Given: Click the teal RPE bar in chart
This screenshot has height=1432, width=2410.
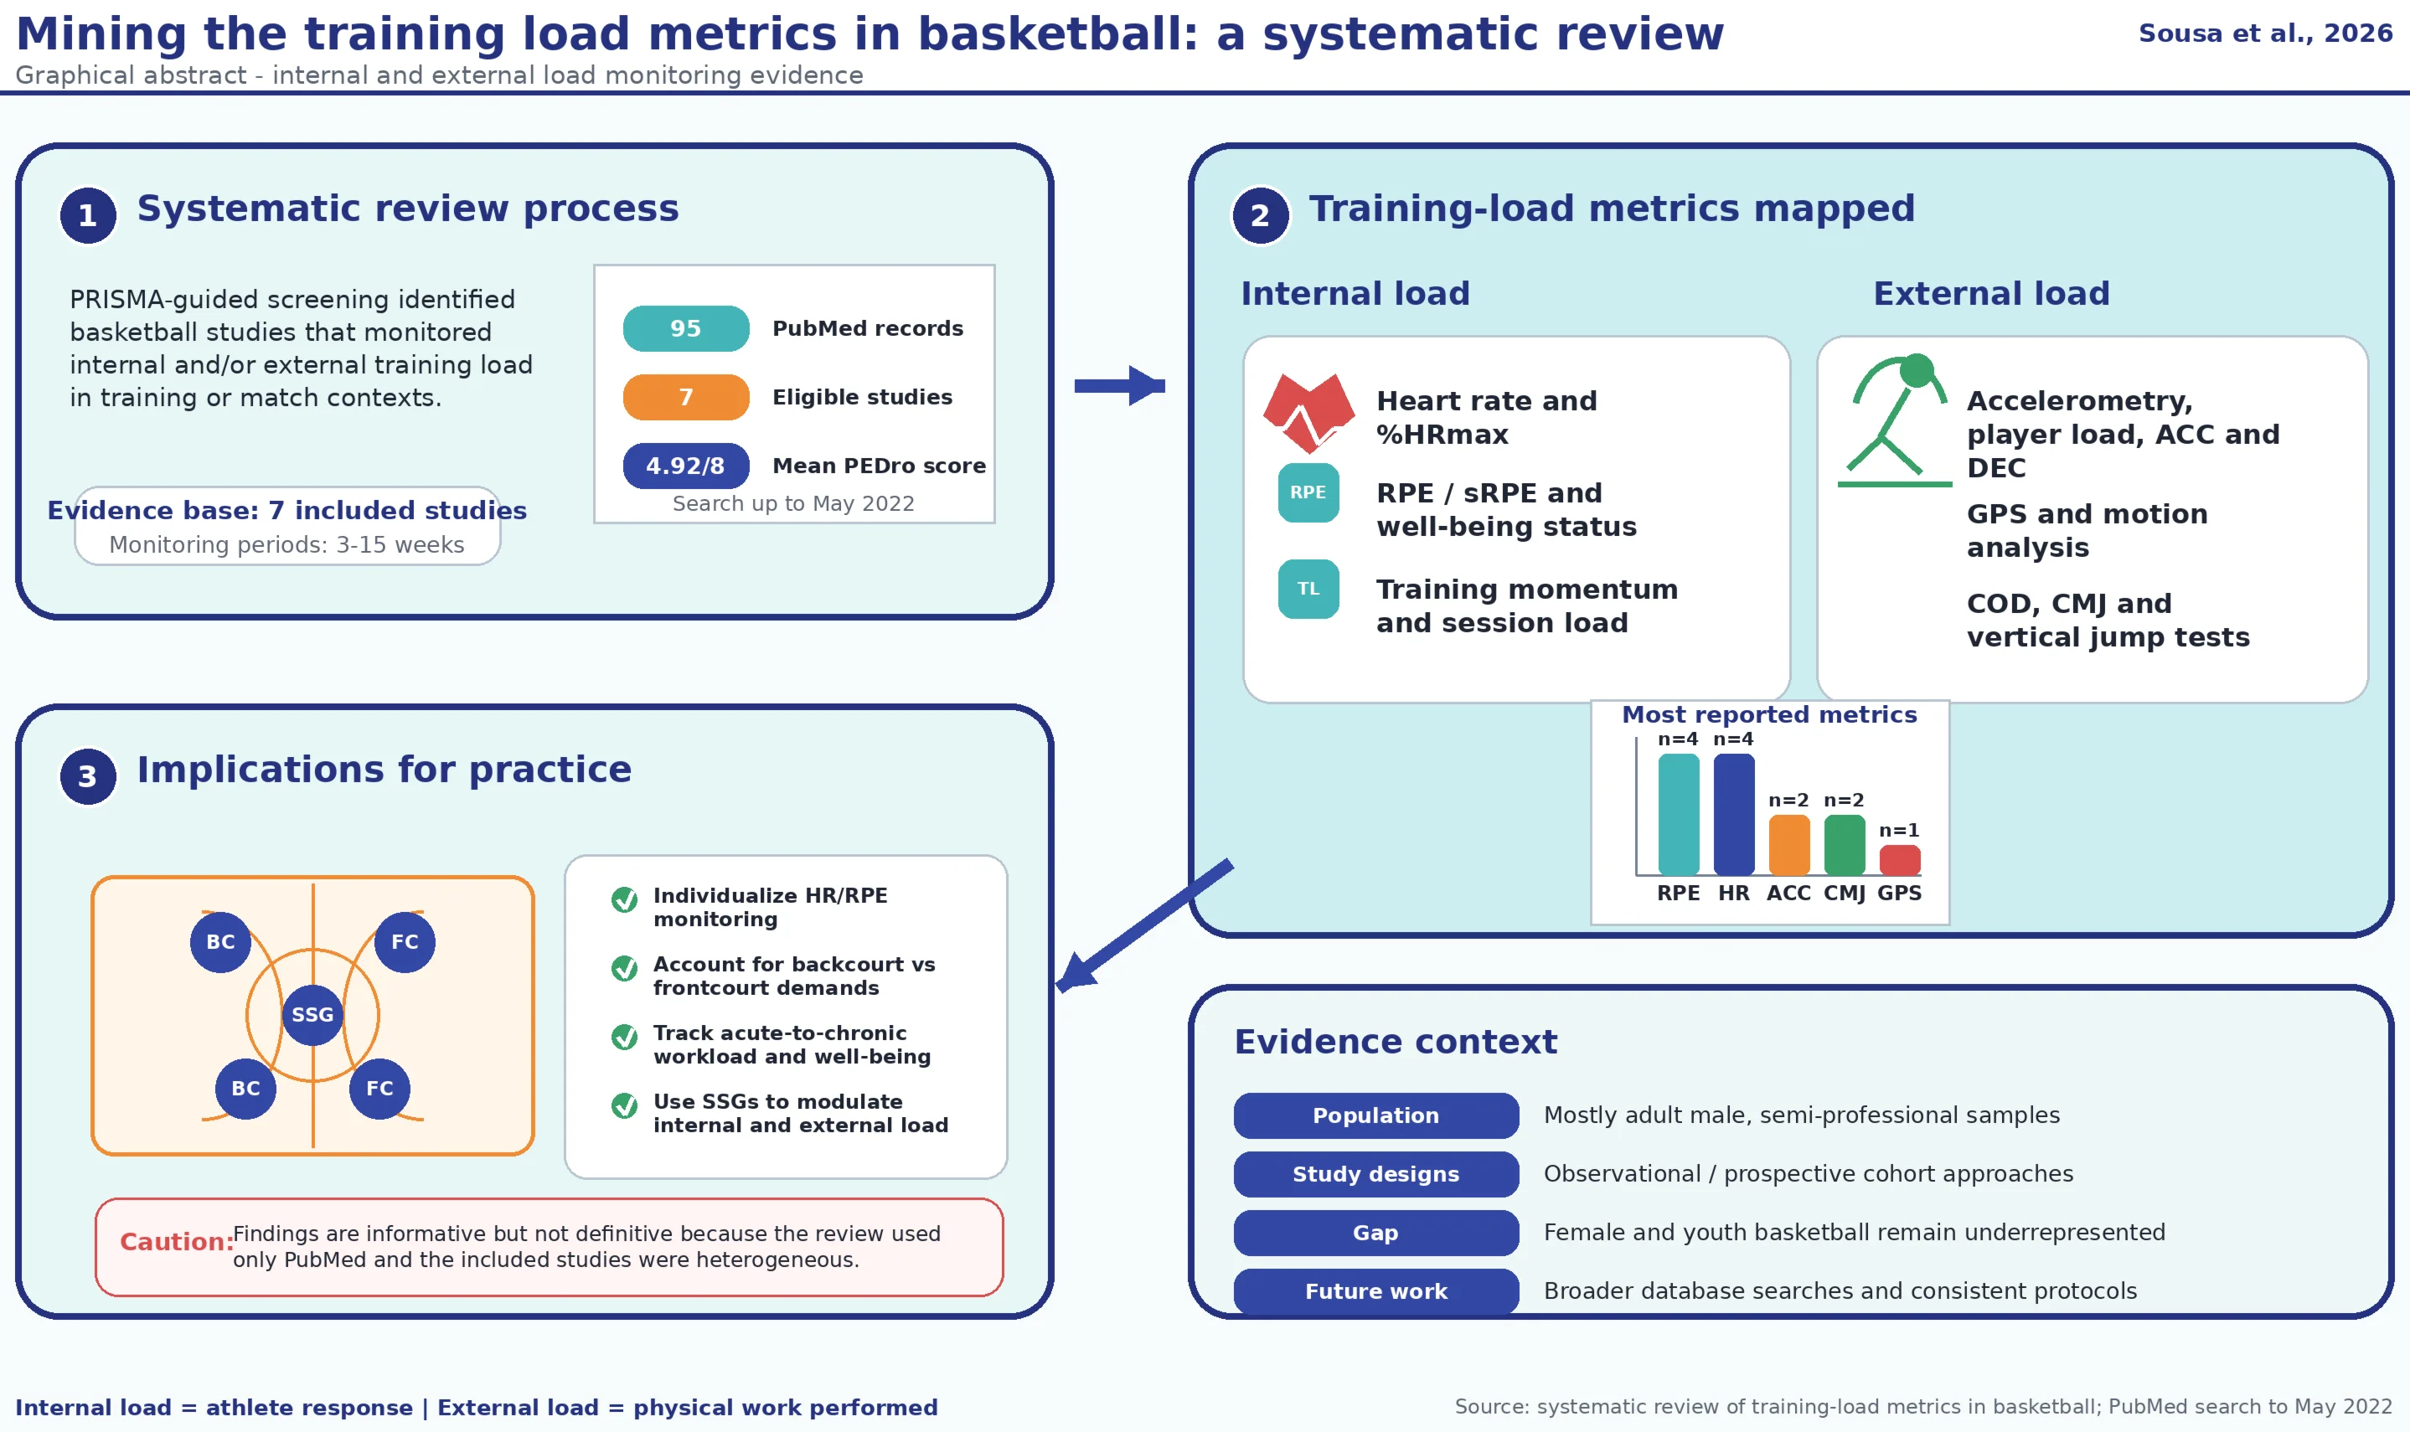Looking at the screenshot, I should pyautogui.click(x=1679, y=815).
